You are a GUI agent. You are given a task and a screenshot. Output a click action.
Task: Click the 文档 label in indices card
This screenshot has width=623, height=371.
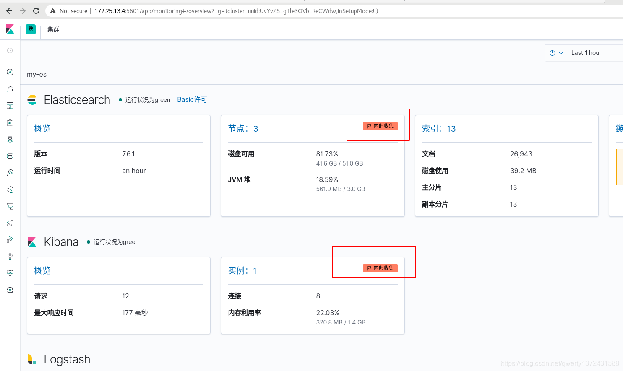pos(428,154)
